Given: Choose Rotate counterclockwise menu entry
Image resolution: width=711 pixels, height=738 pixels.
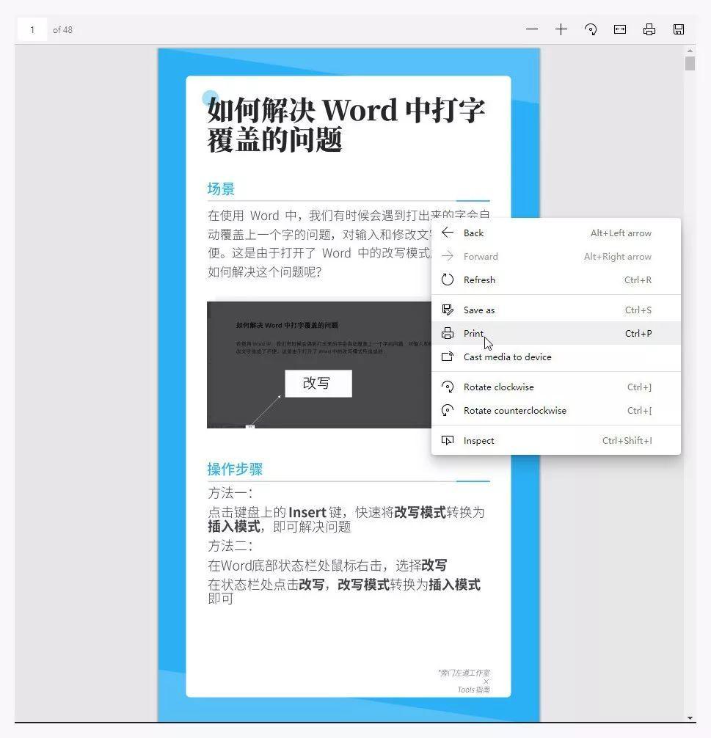Looking at the screenshot, I should [556, 410].
